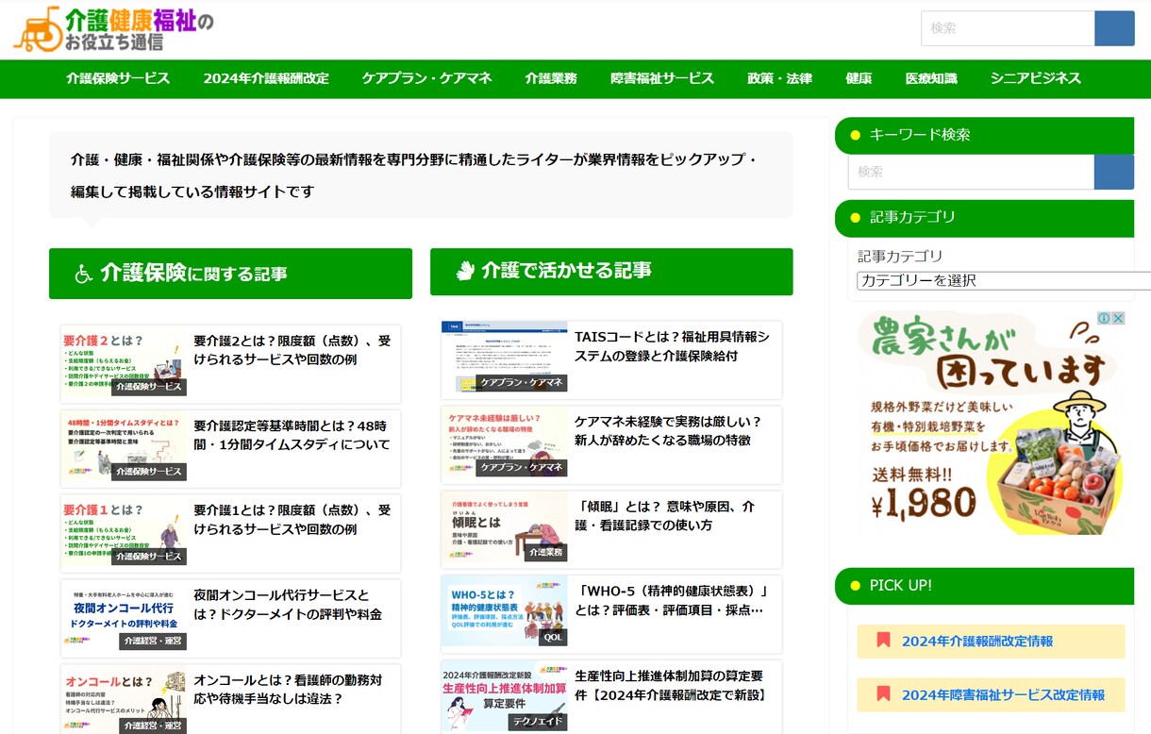Open article オンコールとは？看護師の勤務対応

coord(288,690)
